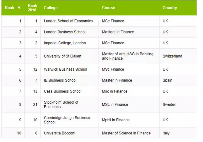Screen dimensions: 203x142
Task: Click Universita Bocconi college name
Action: tap(59, 133)
